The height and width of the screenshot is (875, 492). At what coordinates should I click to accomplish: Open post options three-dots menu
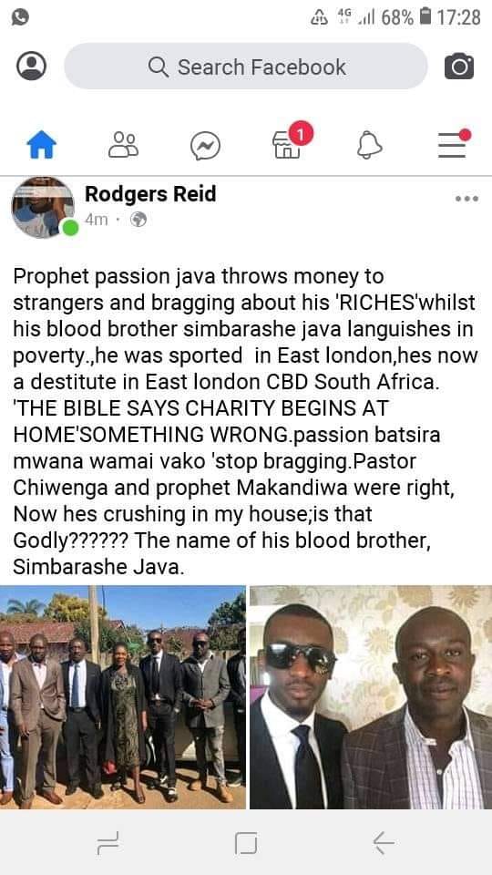click(x=466, y=198)
